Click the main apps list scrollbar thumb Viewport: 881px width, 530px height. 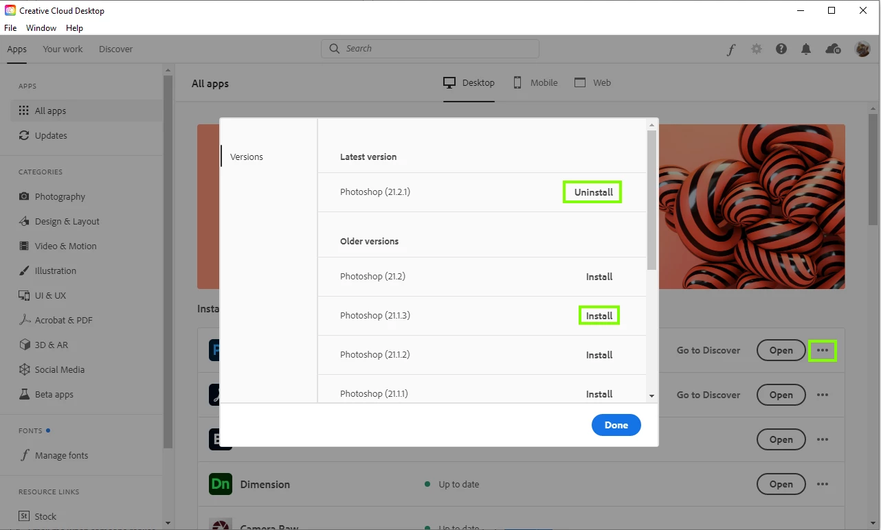pos(873,170)
